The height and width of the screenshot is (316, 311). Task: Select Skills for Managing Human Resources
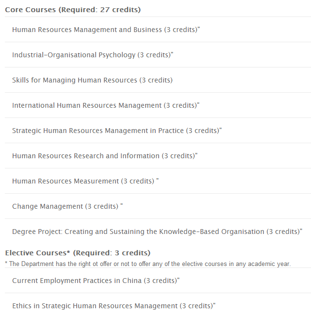[x=75, y=80]
